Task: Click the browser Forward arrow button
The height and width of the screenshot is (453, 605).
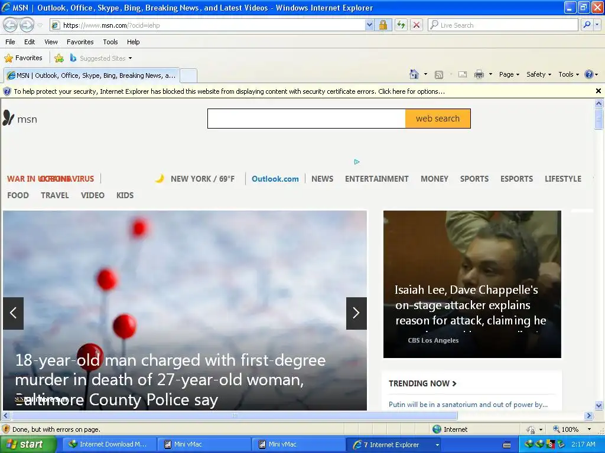Action: point(27,25)
